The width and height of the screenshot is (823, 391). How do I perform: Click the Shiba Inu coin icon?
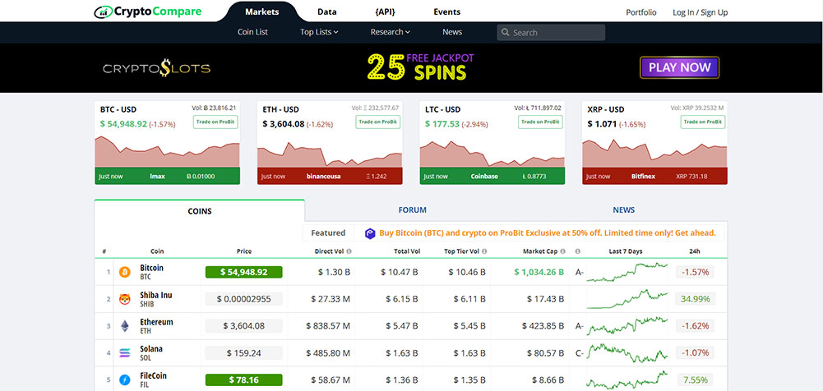tap(125, 299)
